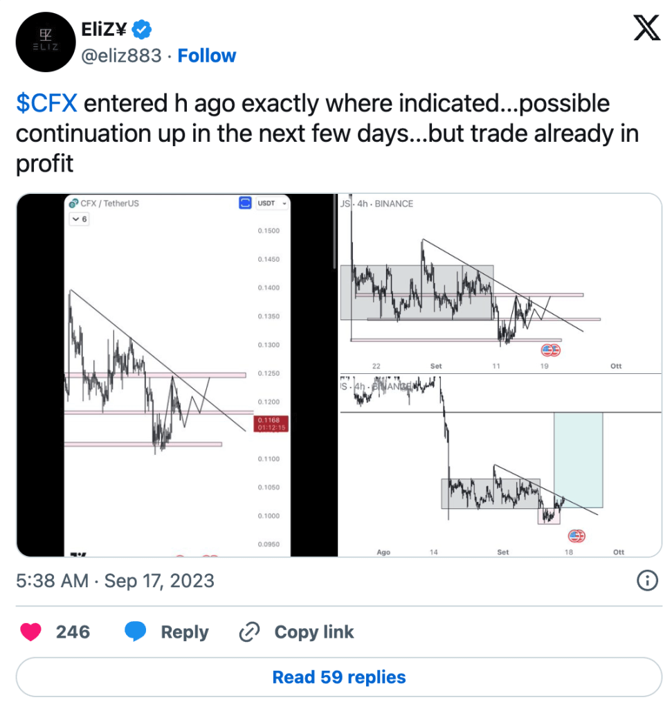Screen dimensions: 672x709
Task: Follow the @eliz883 account
Action: [206, 55]
